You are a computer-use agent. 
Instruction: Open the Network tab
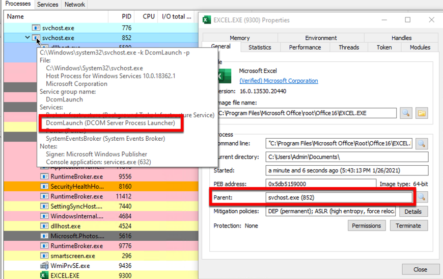click(x=74, y=5)
